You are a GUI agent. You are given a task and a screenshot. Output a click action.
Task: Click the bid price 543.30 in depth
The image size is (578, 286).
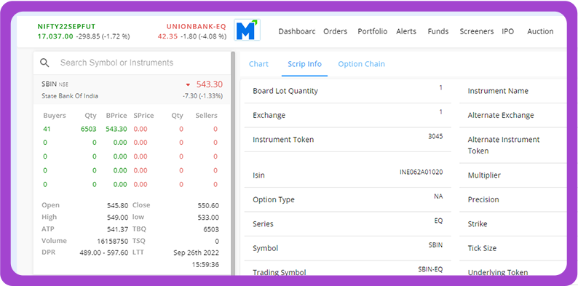[x=116, y=129]
